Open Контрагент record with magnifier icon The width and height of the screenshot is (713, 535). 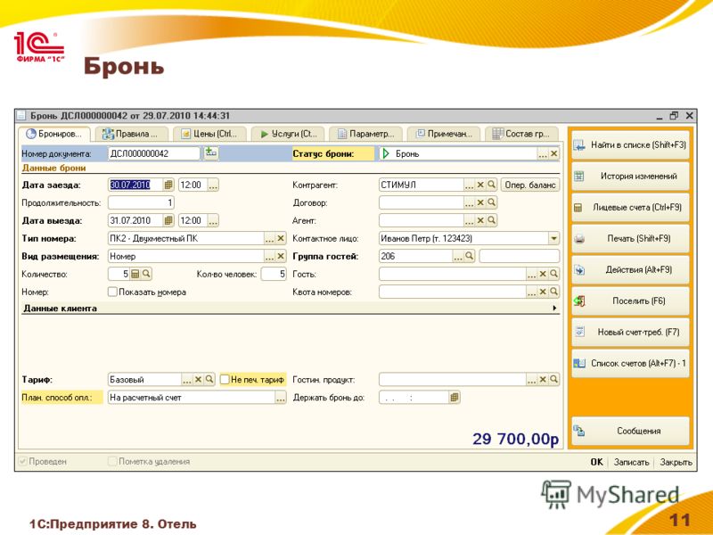coord(491,185)
